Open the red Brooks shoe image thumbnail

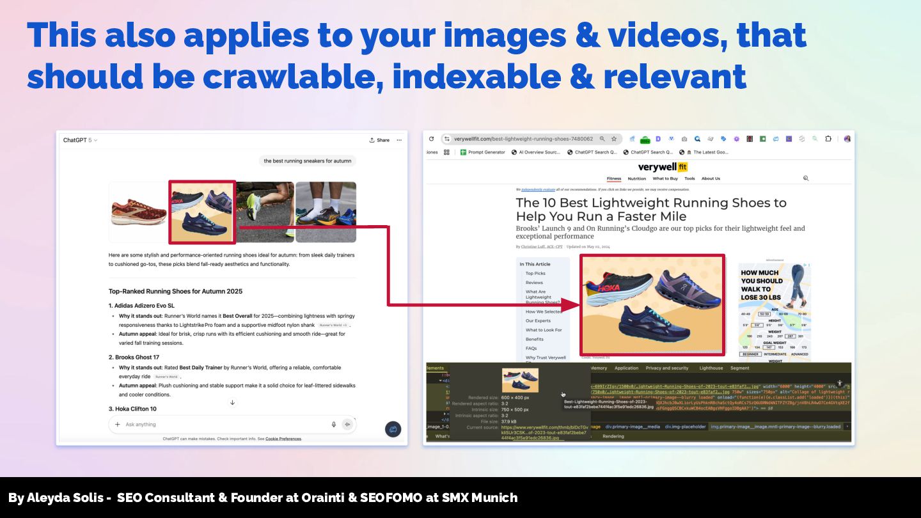(x=139, y=212)
